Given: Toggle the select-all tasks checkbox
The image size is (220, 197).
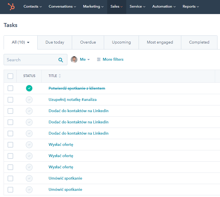Looking at the screenshot, I should (x=10, y=76).
